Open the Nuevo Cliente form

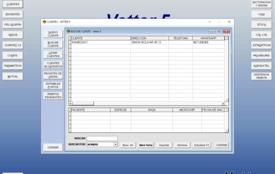click(x=53, y=34)
